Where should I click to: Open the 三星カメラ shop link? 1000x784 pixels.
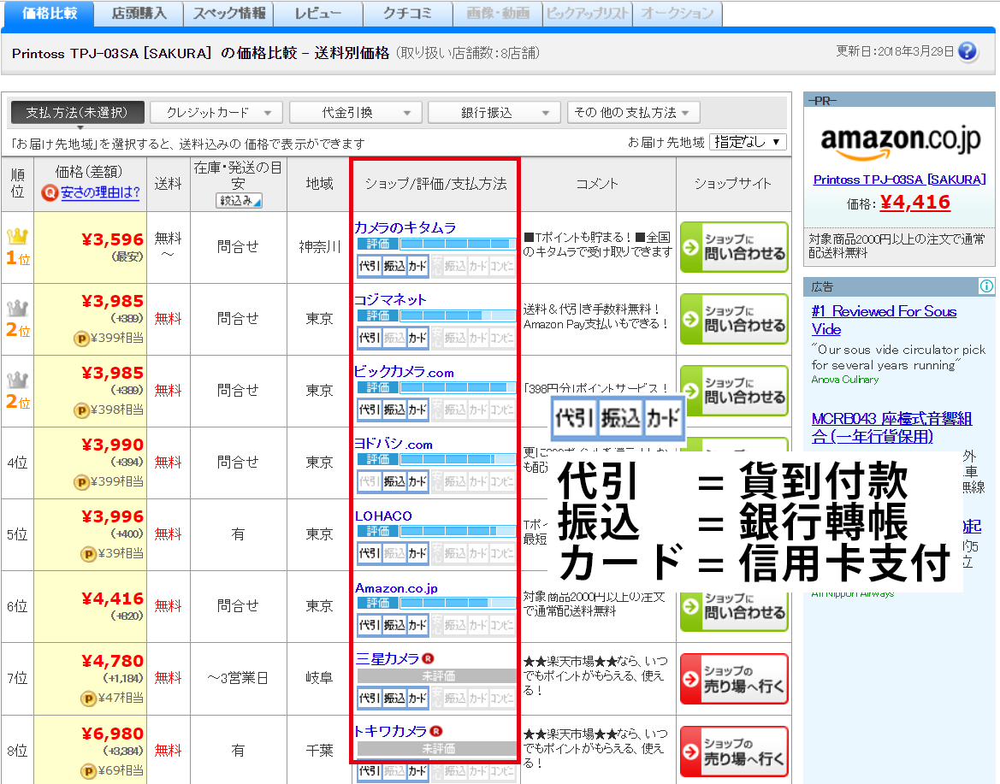pos(388,658)
